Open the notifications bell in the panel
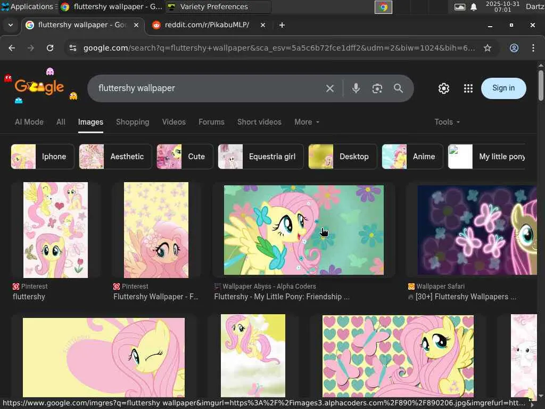The height and width of the screenshot is (409, 545). [473, 6]
